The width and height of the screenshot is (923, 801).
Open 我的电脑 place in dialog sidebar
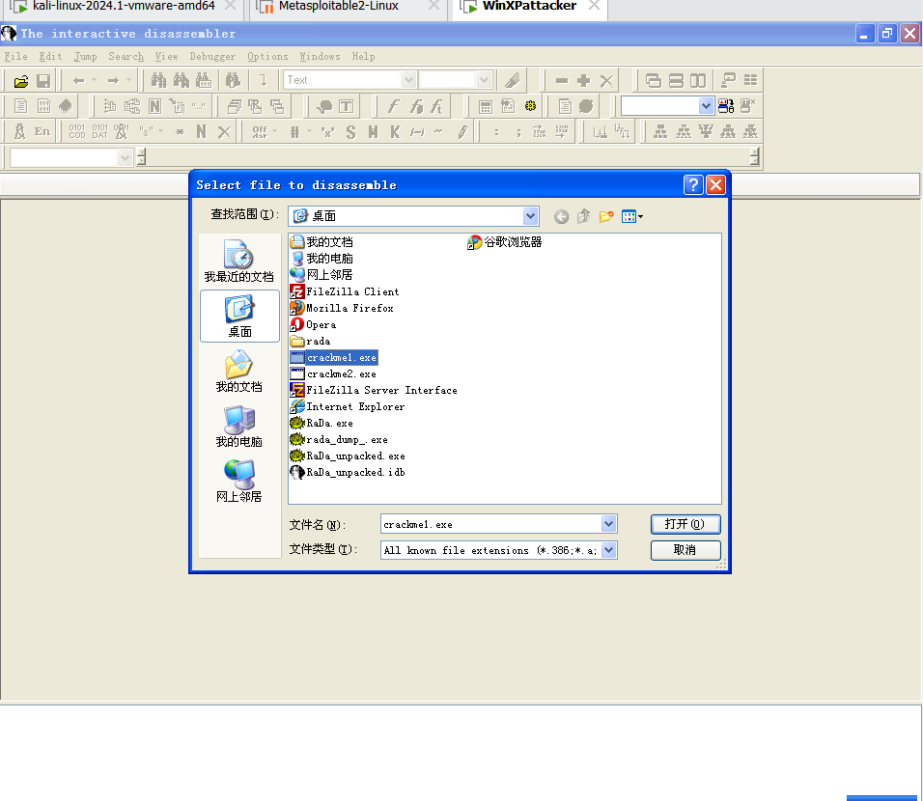[x=239, y=427]
